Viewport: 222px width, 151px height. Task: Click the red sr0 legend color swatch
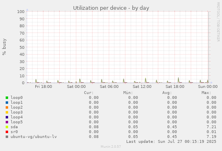[x=7, y=132]
